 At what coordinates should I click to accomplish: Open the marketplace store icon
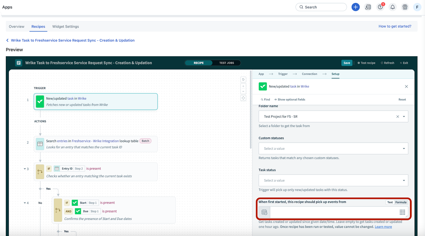click(x=405, y=7)
